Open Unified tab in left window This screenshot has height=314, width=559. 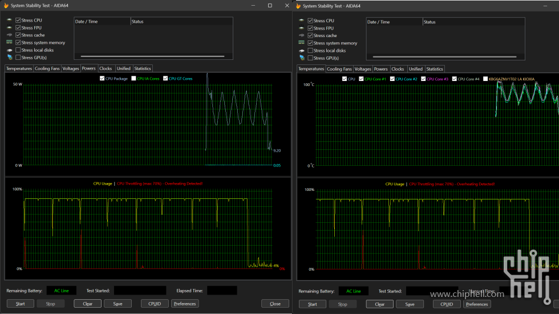(x=124, y=68)
